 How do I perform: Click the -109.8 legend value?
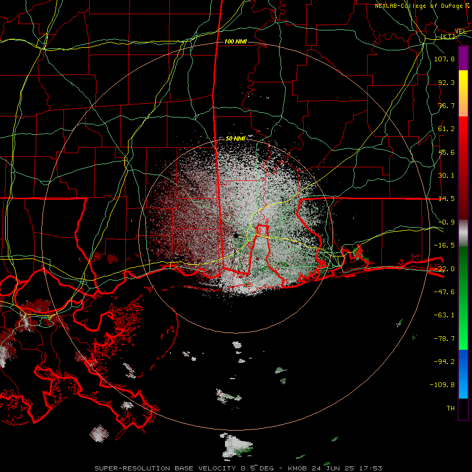442,385
